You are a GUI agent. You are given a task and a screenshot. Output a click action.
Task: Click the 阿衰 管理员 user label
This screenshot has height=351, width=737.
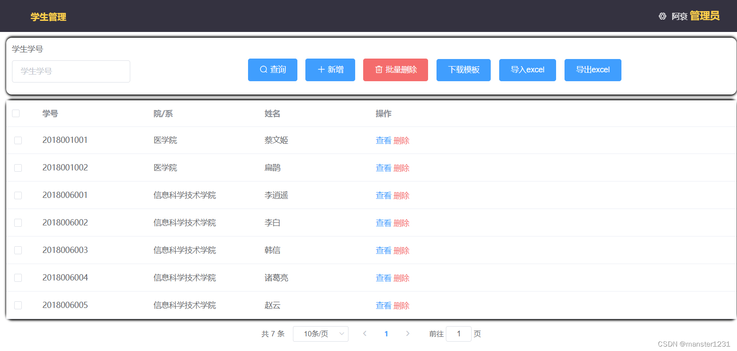click(695, 16)
